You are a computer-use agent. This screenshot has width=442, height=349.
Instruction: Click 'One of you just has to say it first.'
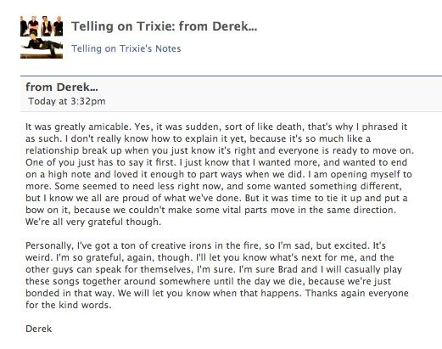101,162
